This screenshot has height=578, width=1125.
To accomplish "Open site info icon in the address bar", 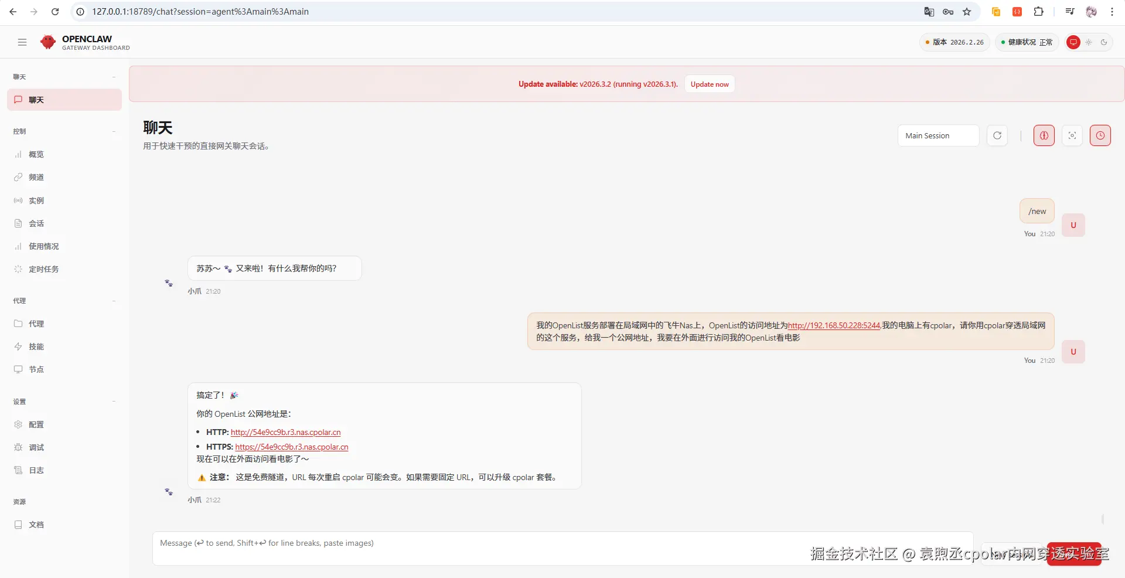I will pos(81,12).
